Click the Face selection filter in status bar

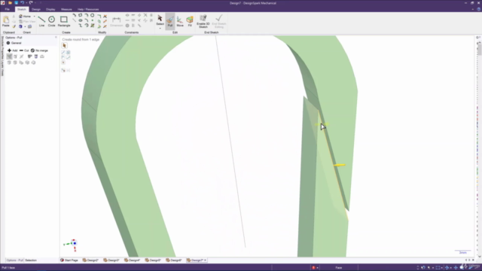(x=339, y=268)
